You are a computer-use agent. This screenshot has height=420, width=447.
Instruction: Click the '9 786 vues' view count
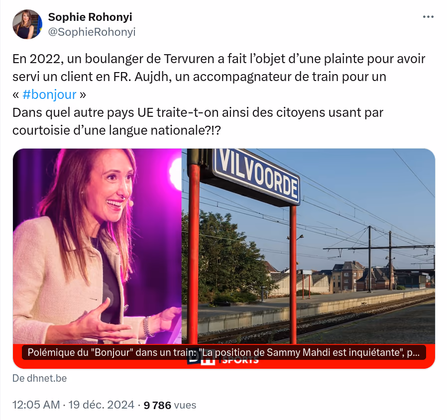pyautogui.click(x=170, y=405)
